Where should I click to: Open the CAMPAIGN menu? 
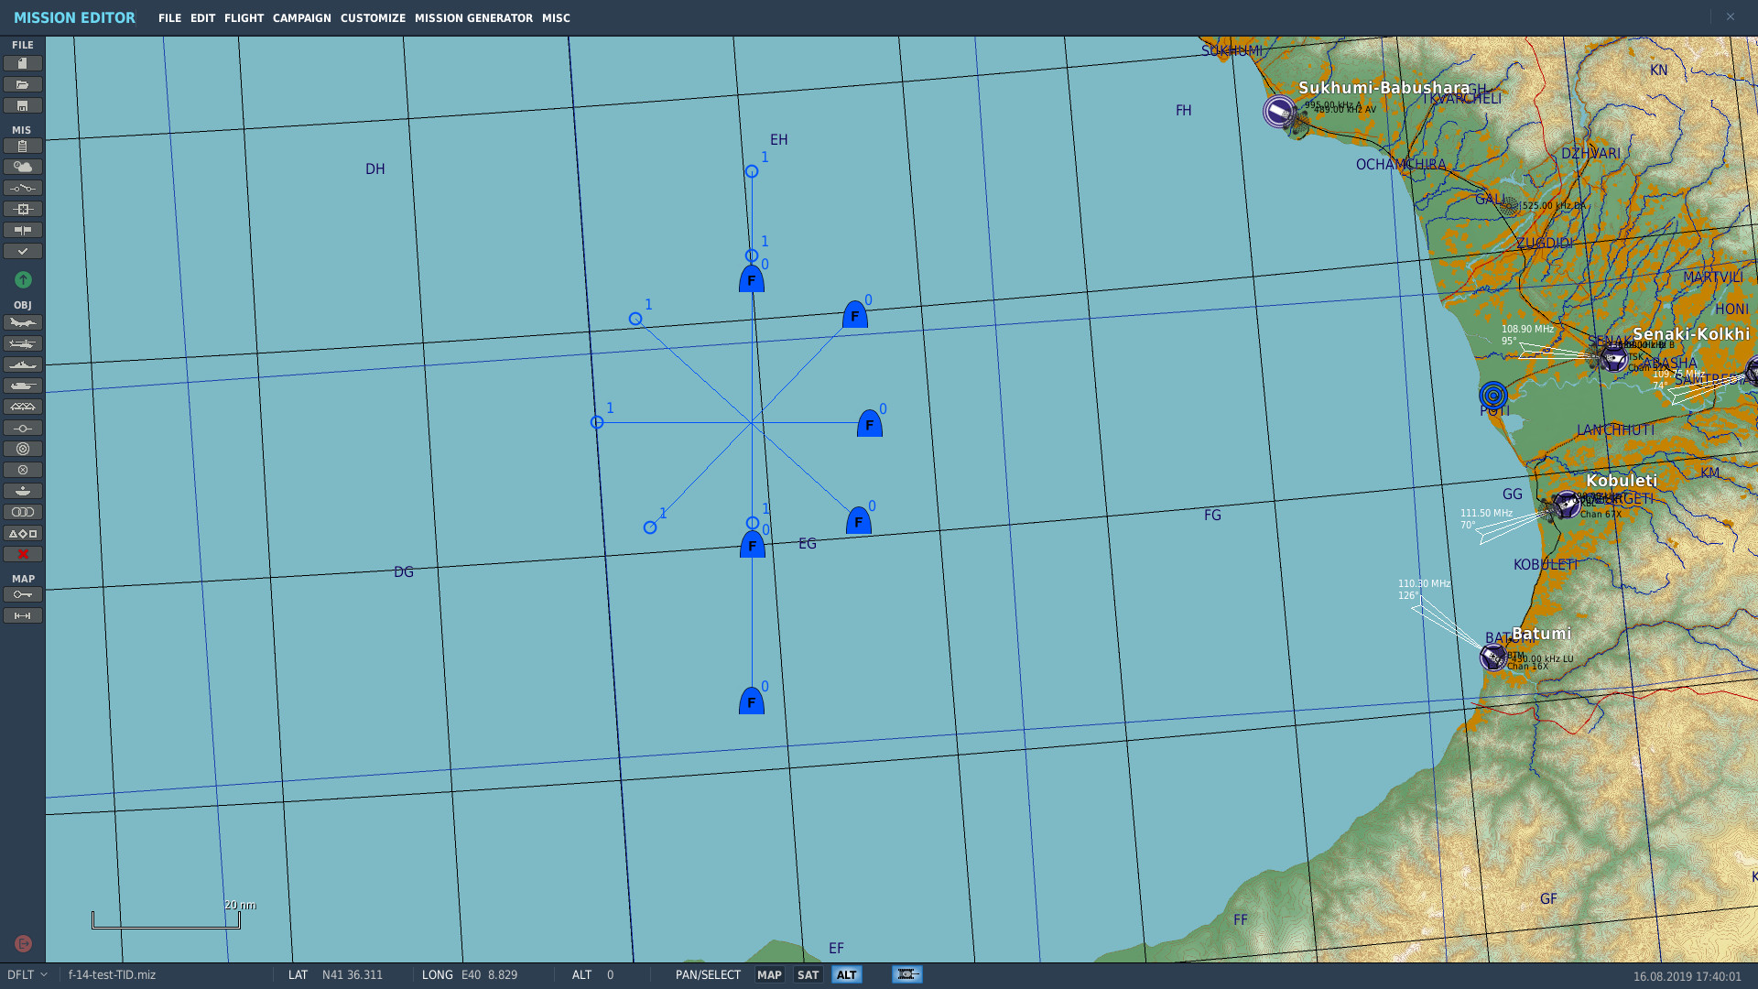301,17
